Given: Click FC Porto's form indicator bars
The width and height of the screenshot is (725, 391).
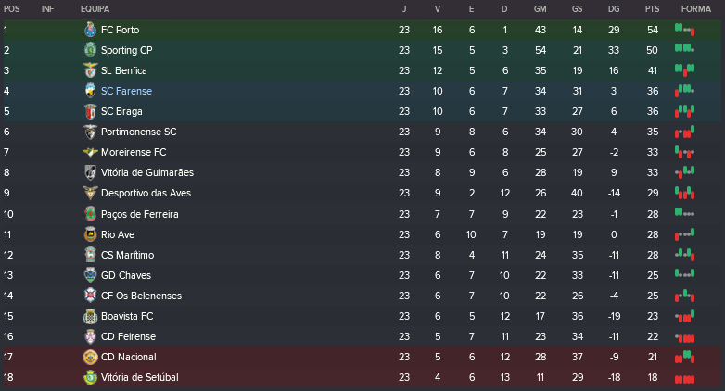Looking at the screenshot, I should tap(684, 30).
